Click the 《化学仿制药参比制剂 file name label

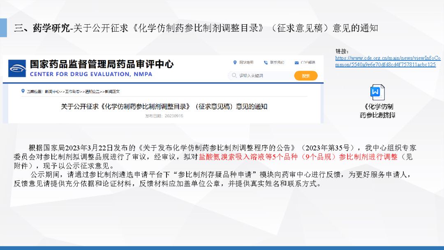[x=377, y=111]
